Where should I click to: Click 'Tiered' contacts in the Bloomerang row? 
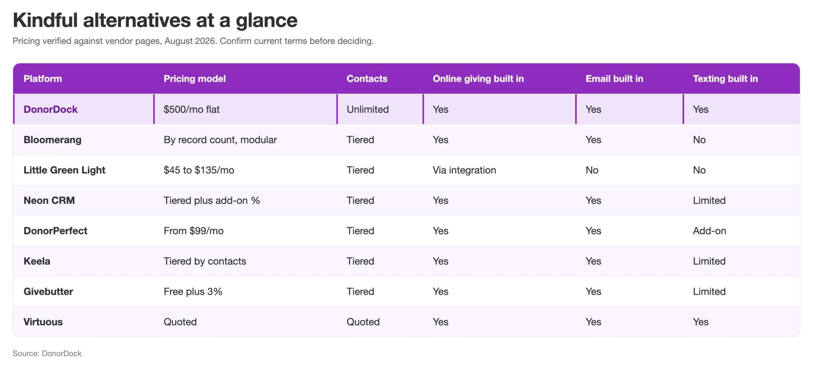point(360,140)
